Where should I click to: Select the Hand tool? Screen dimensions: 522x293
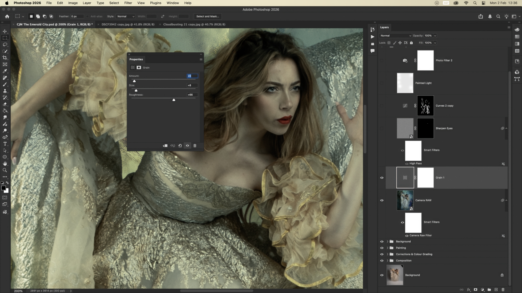pos(5,164)
